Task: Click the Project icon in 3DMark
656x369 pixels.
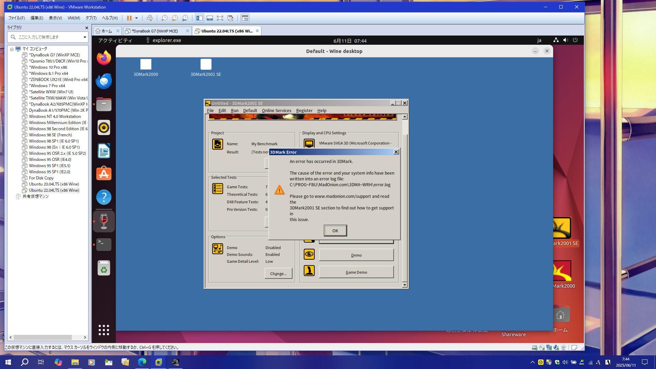Action: [218, 144]
